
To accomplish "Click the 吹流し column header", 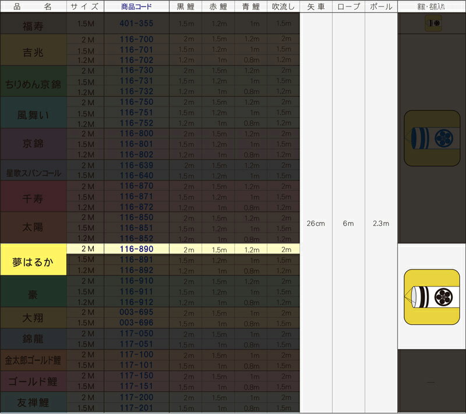I will [283, 7].
